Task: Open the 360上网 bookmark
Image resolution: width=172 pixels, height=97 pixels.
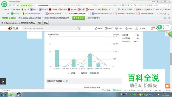Action: pyautogui.click(x=25, y=10)
